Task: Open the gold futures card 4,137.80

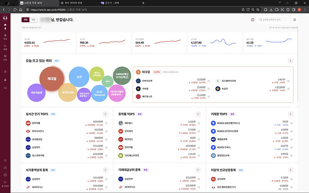Action: 215,43
